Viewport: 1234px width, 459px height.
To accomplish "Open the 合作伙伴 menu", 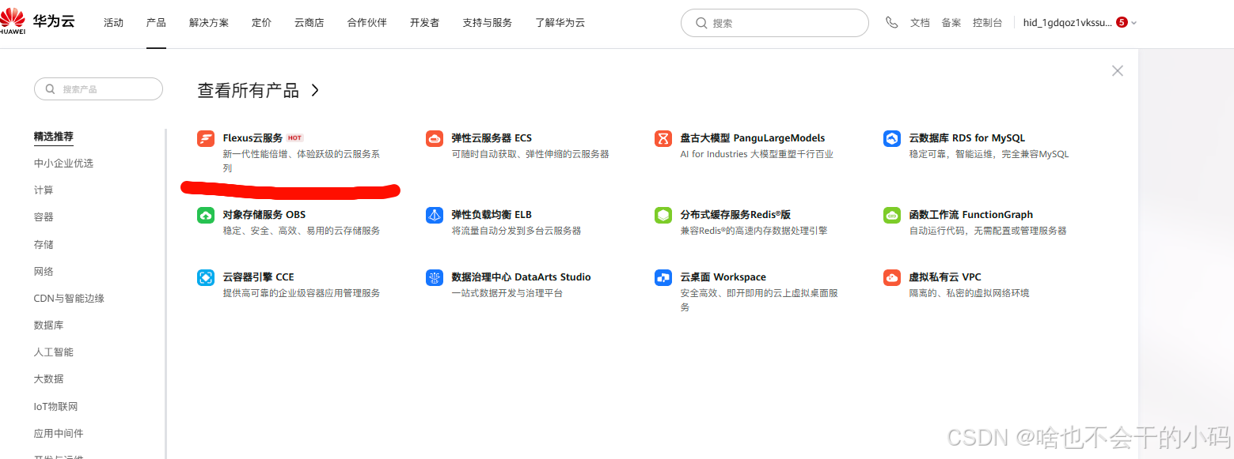I will pos(367,23).
